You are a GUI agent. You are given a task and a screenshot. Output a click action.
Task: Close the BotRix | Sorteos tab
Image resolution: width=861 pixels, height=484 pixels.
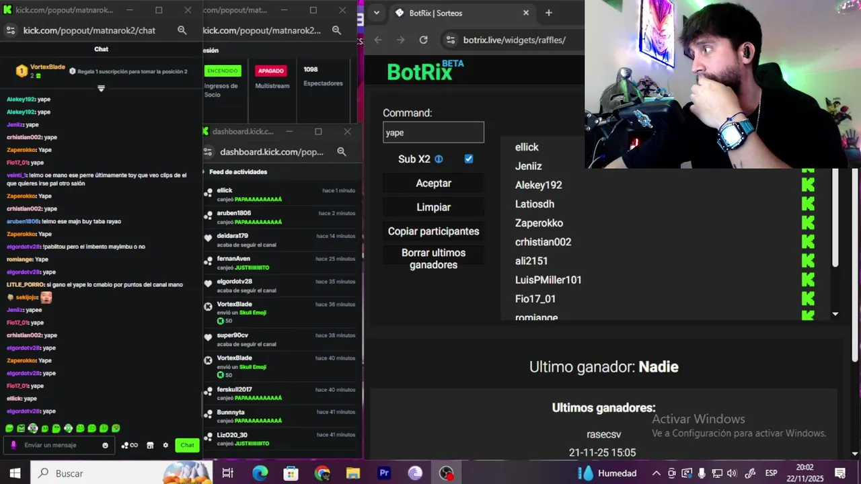pos(526,13)
